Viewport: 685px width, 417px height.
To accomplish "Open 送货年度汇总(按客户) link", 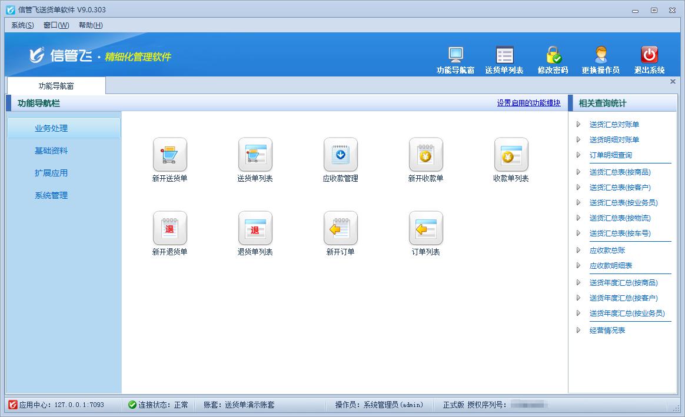I will [623, 298].
